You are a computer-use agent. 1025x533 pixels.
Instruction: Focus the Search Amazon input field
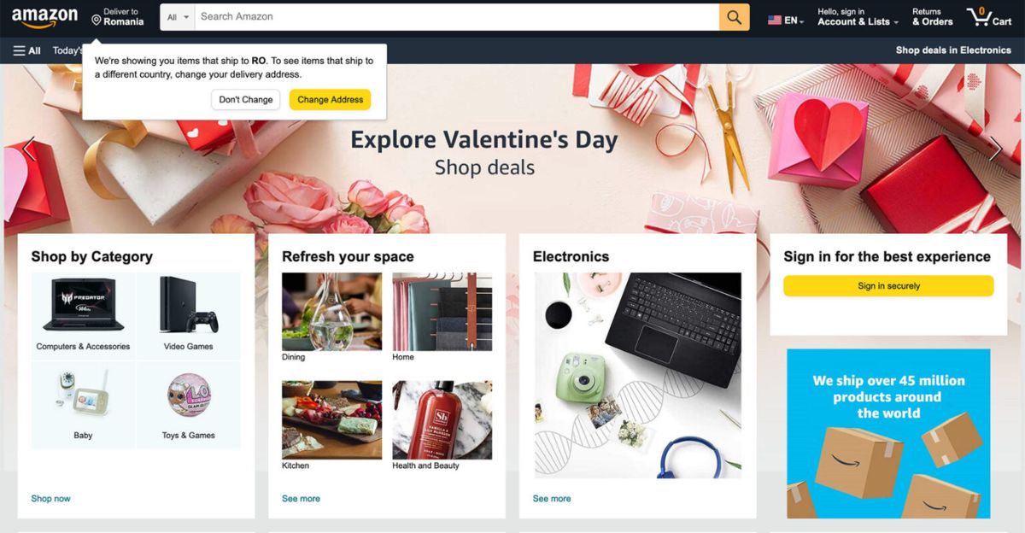pos(457,17)
